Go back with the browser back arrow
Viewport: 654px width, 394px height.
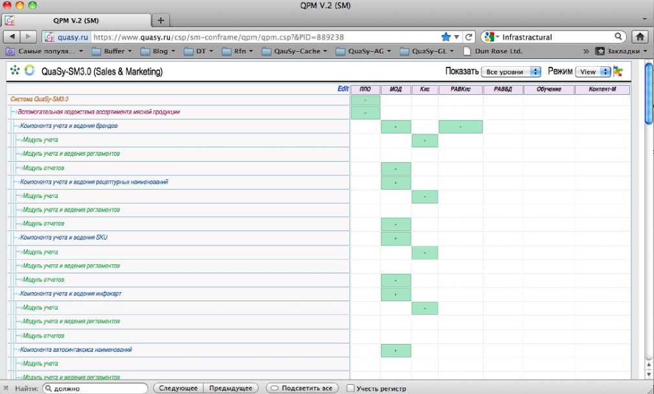click(x=12, y=37)
